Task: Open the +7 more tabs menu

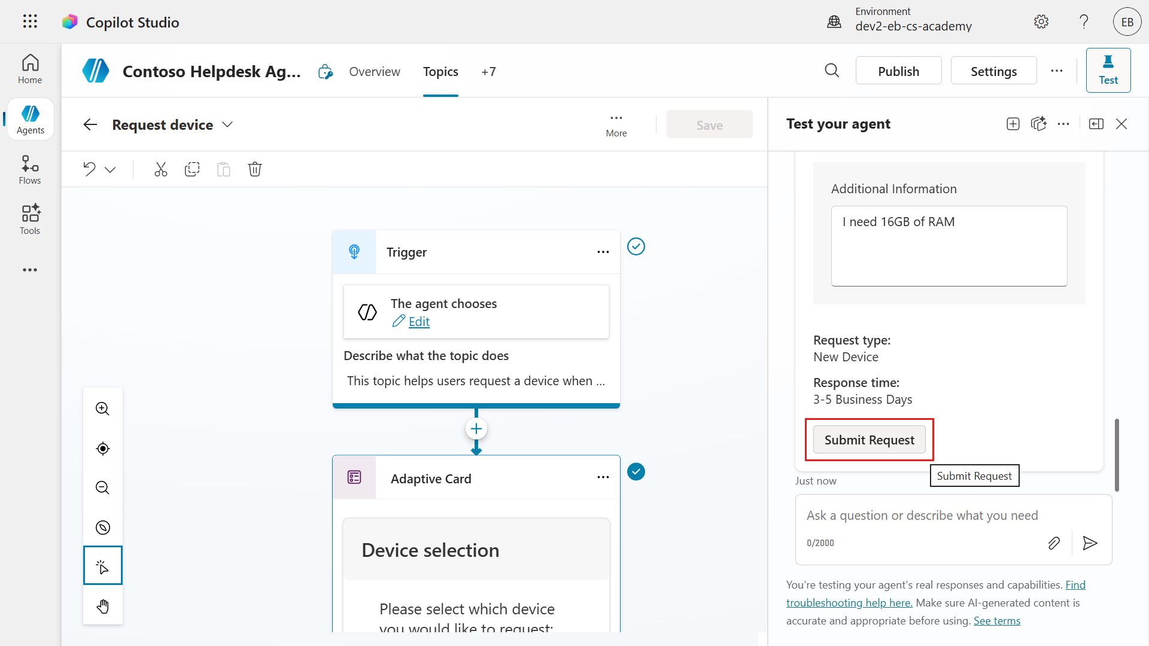Action: tap(488, 71)
